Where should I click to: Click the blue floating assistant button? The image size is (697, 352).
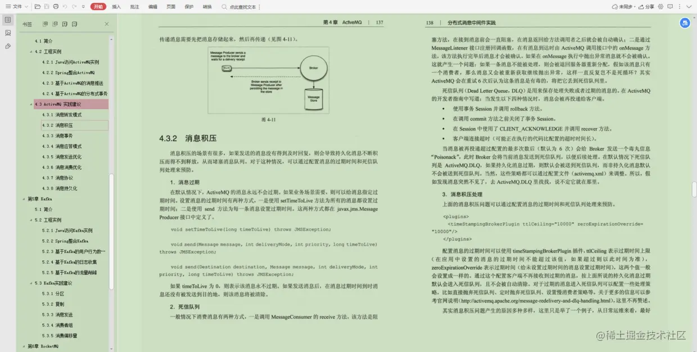pyautogui.click(x=685, y=22)
